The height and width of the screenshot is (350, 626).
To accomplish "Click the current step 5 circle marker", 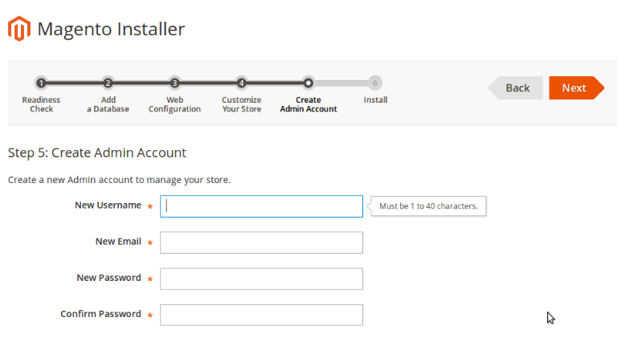I will click(x=308, y=83).
